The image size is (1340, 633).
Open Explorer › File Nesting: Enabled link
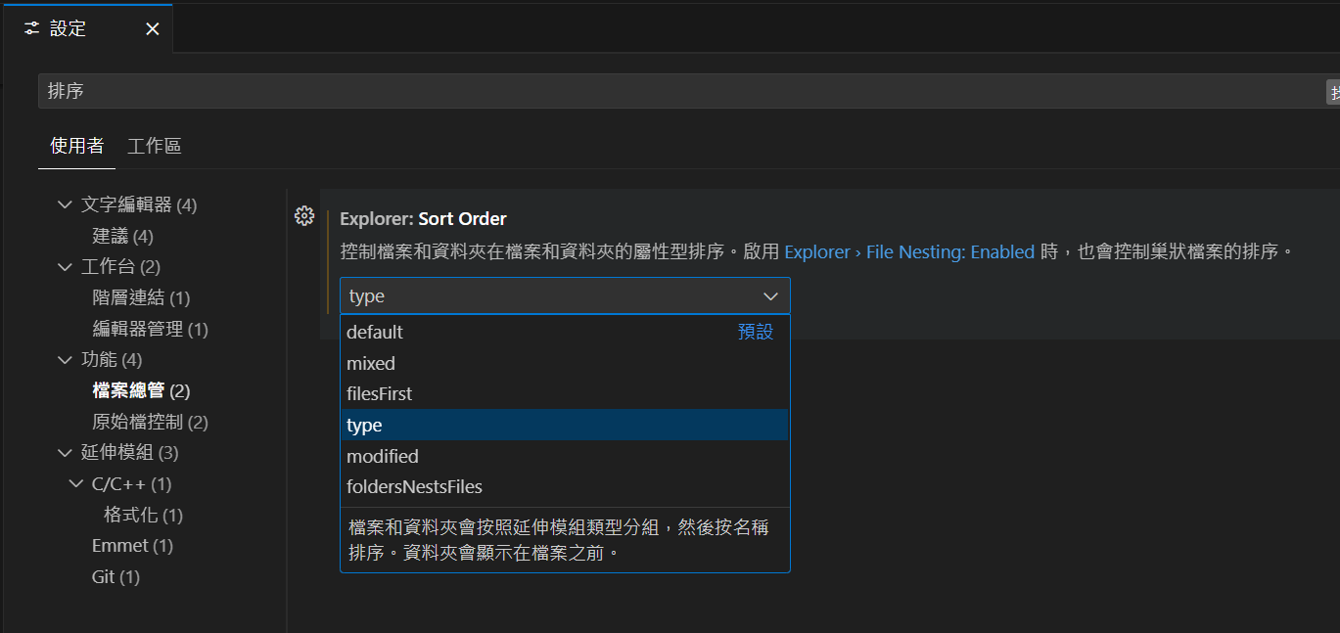(x=909, y=251)
